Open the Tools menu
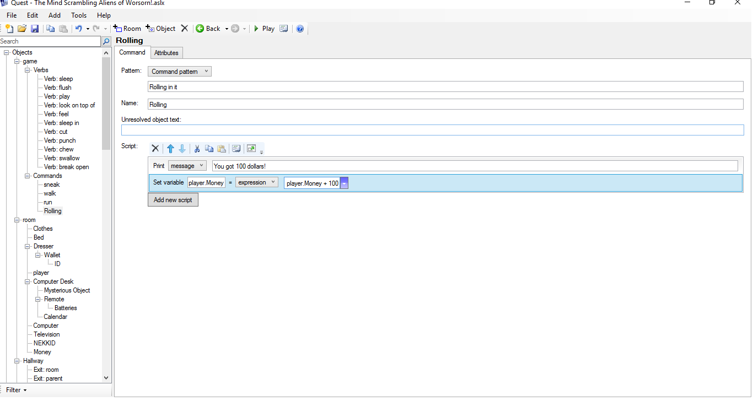 [x=79, y=15]
